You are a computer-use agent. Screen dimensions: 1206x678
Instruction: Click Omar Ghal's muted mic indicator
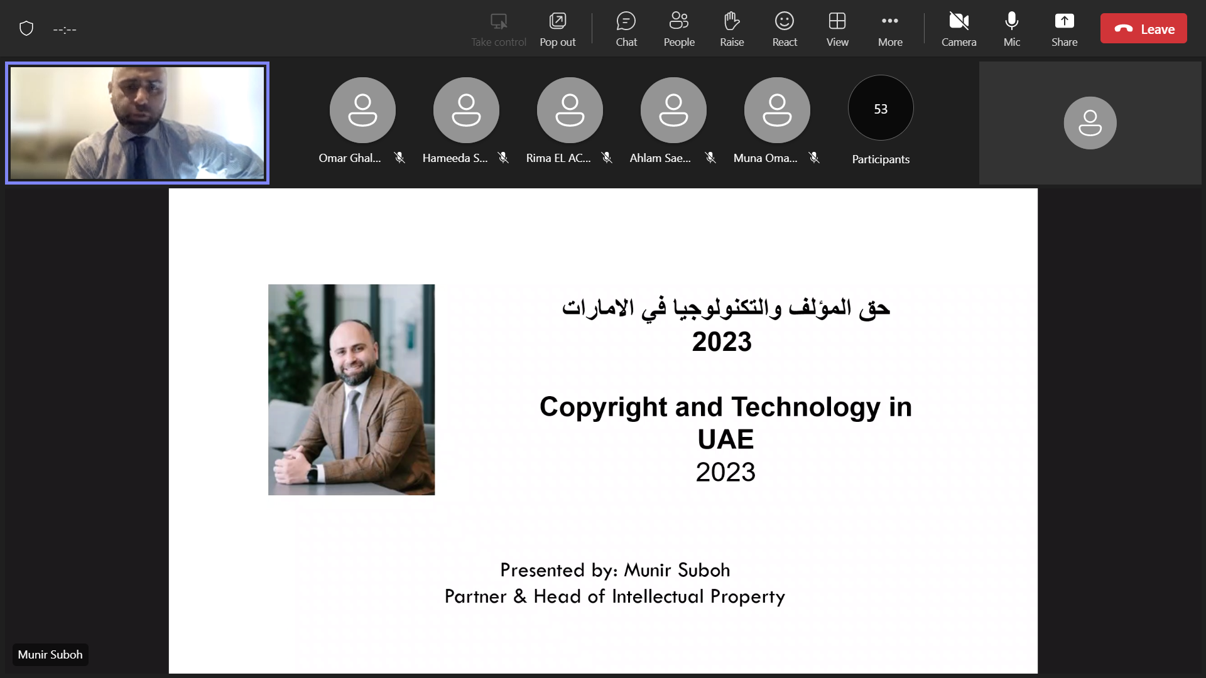(399, 158)
